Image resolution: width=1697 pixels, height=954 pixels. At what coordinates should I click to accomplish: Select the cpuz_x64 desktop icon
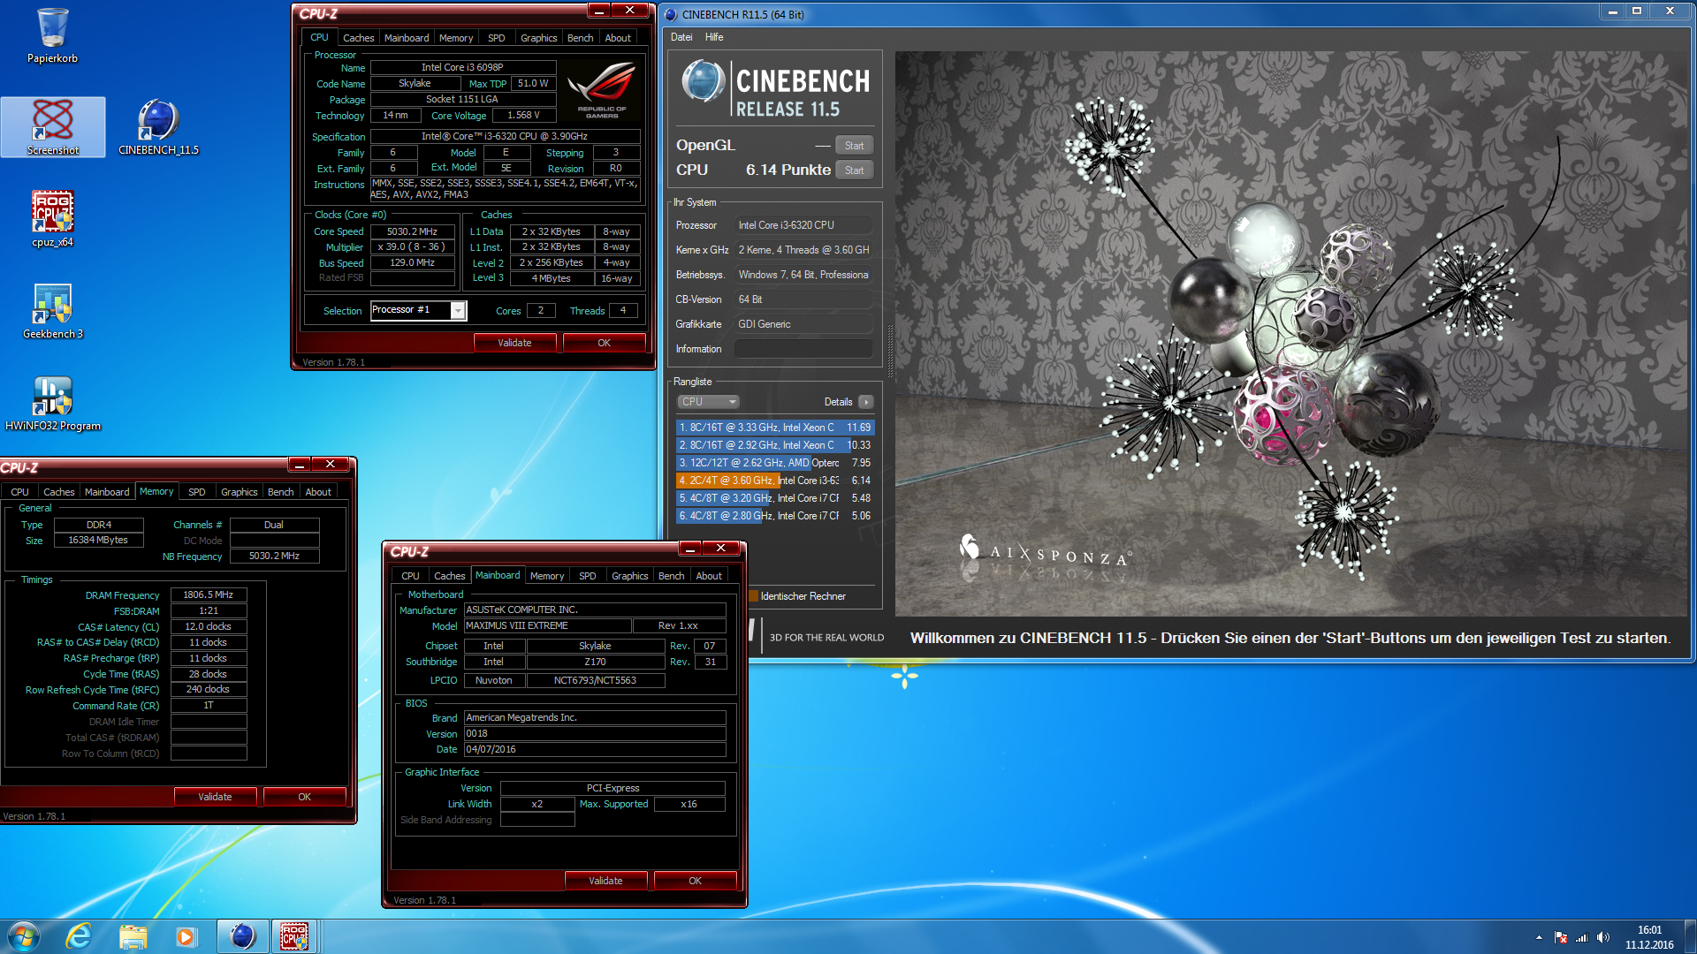52,219
